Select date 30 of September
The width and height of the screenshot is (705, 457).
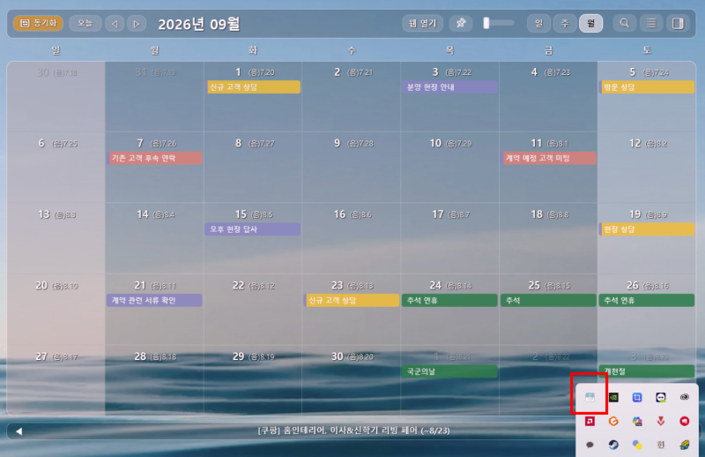tap(338, 356)
